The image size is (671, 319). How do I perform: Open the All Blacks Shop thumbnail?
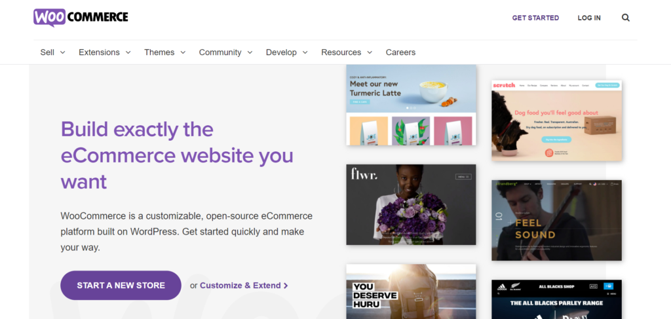556,299
